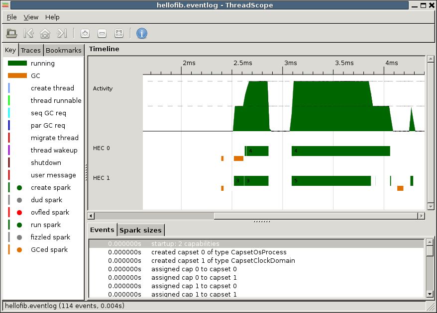Click the 3ms mark on the timeline ruler
This screenshot has height=313, width=437.
tap(290, 63)
